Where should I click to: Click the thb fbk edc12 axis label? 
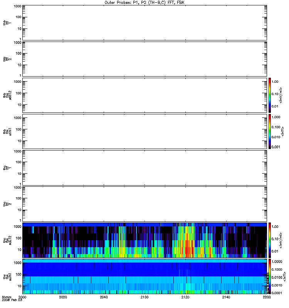(x=7, y=95)
